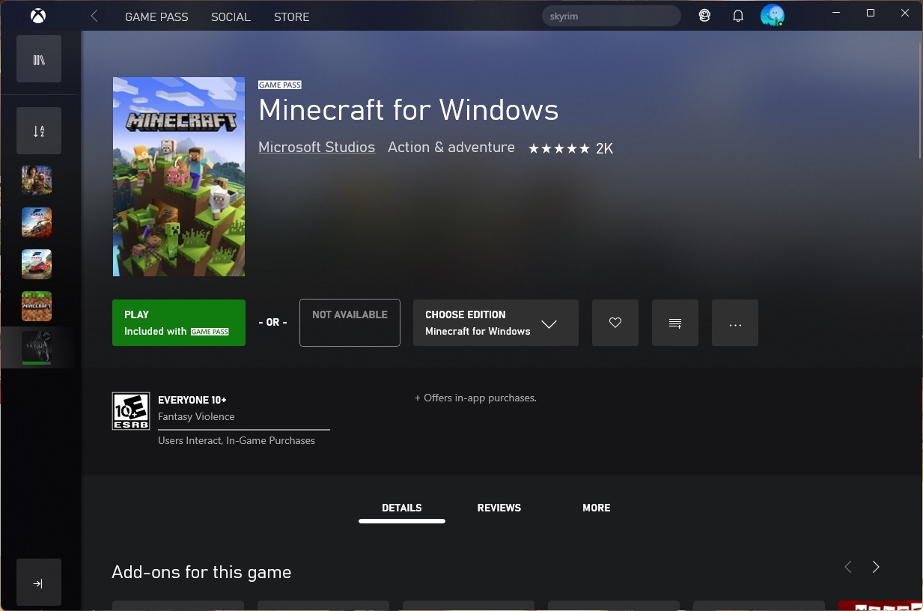Click the GAME PASS badge above title
The width and height of the screenshot is (923, 611).
pyautogui.click(x=280, y=85)
